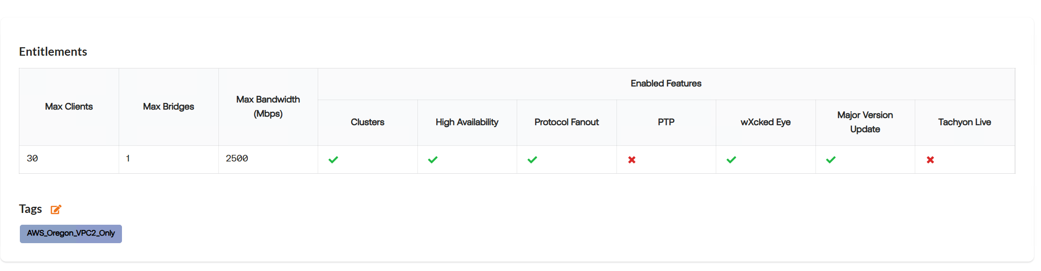Click the PTP red cross icon

(632, 160)
